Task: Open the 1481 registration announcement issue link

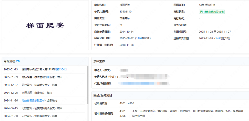Action: 218,38
